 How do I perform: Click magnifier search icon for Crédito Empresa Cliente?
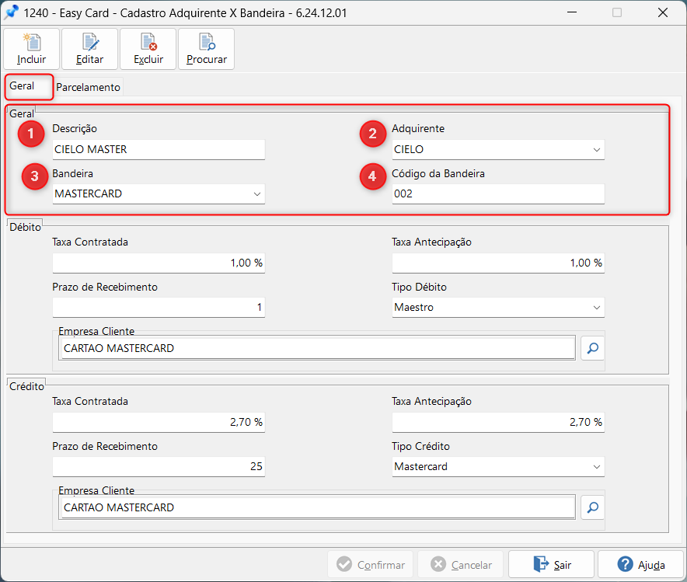(592, 507)
